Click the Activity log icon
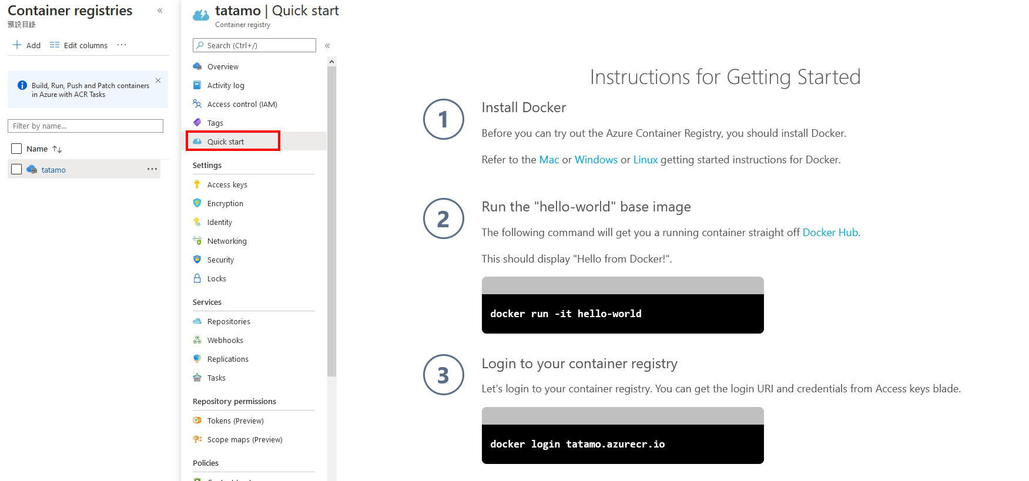Viewport: 1029px width, 481px height. point(197,85)
